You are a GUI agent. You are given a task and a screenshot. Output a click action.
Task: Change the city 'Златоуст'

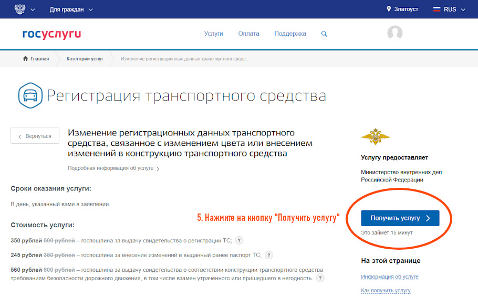point(406,9)
